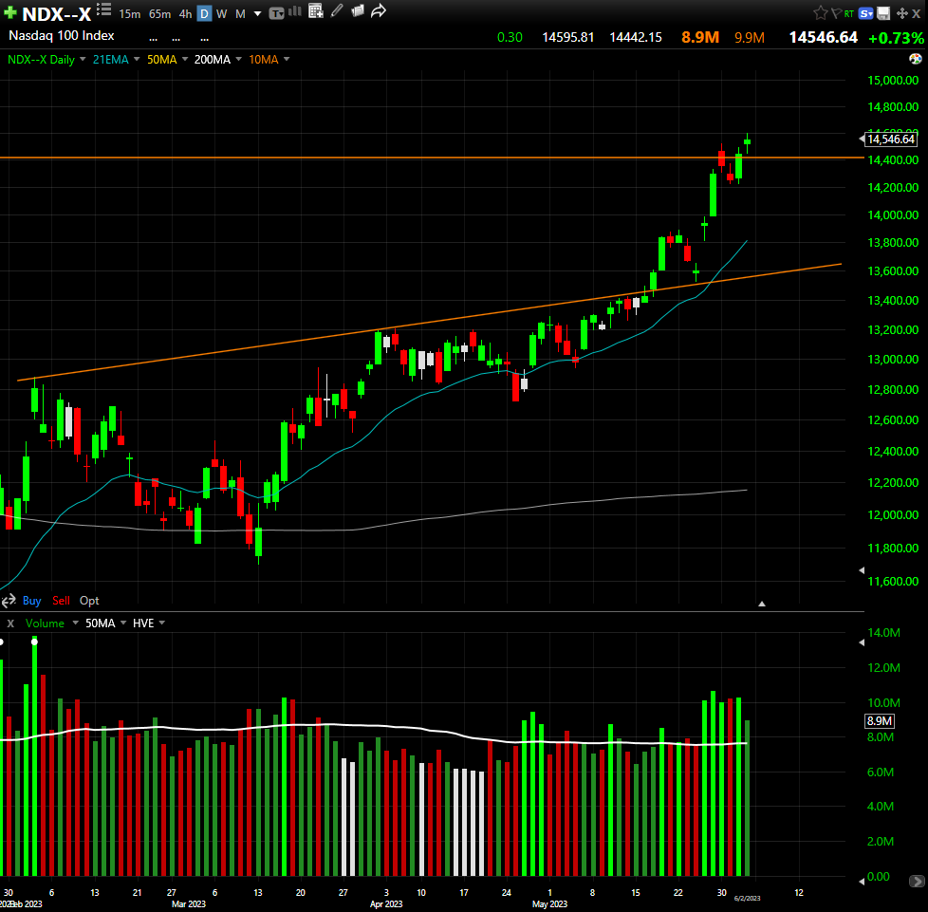Click the white HVE dot on volume pane
The width and height of the screenshot is (928, 912).
[34, 642]
